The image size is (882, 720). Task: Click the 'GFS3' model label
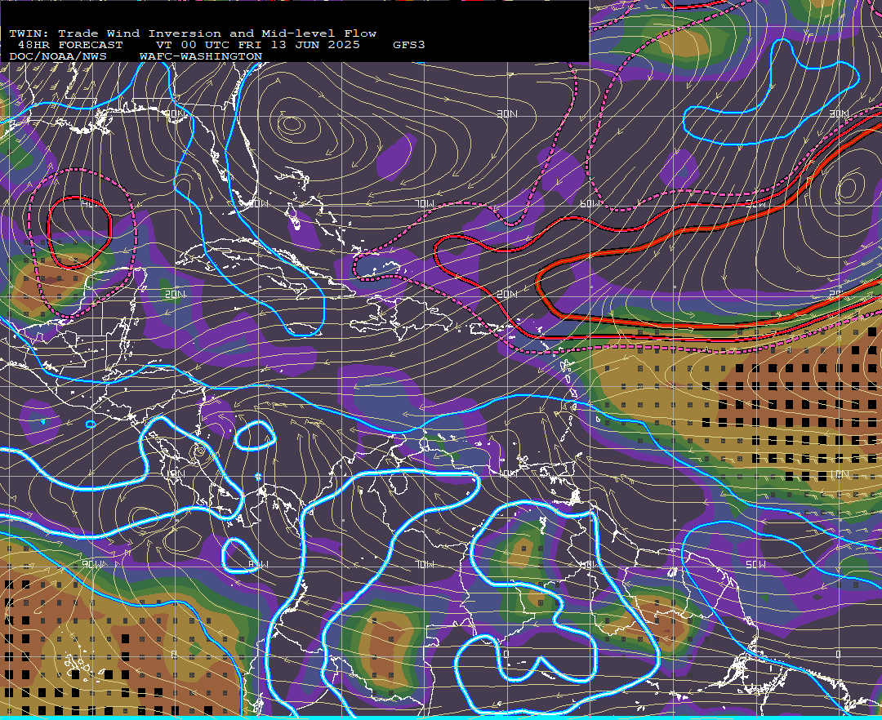tap(409, 45)
